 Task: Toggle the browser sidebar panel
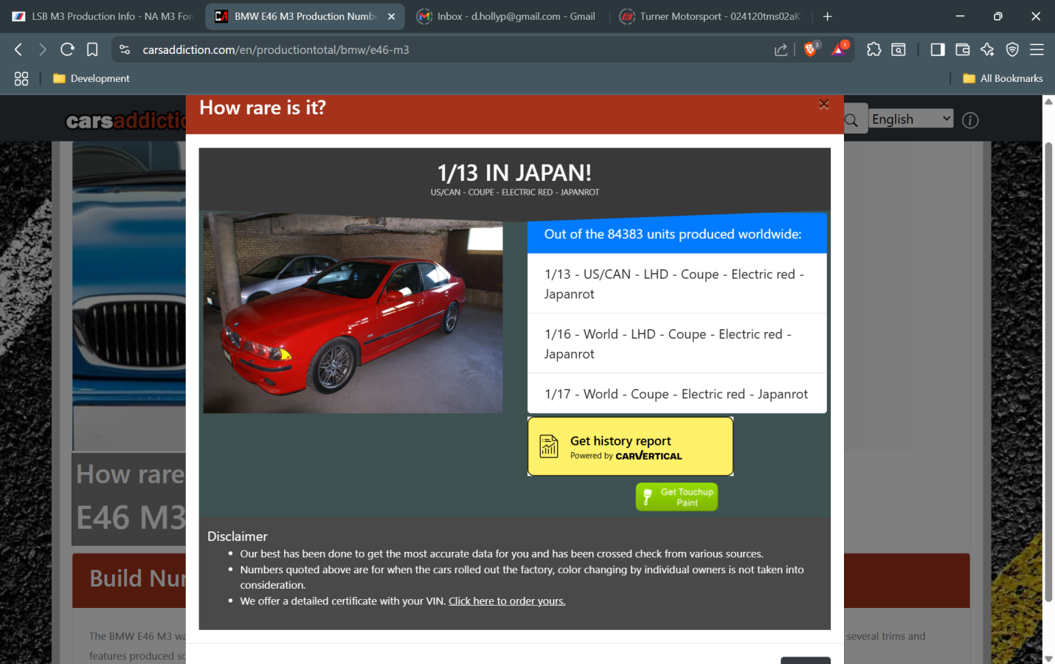(x=938, y=49)
